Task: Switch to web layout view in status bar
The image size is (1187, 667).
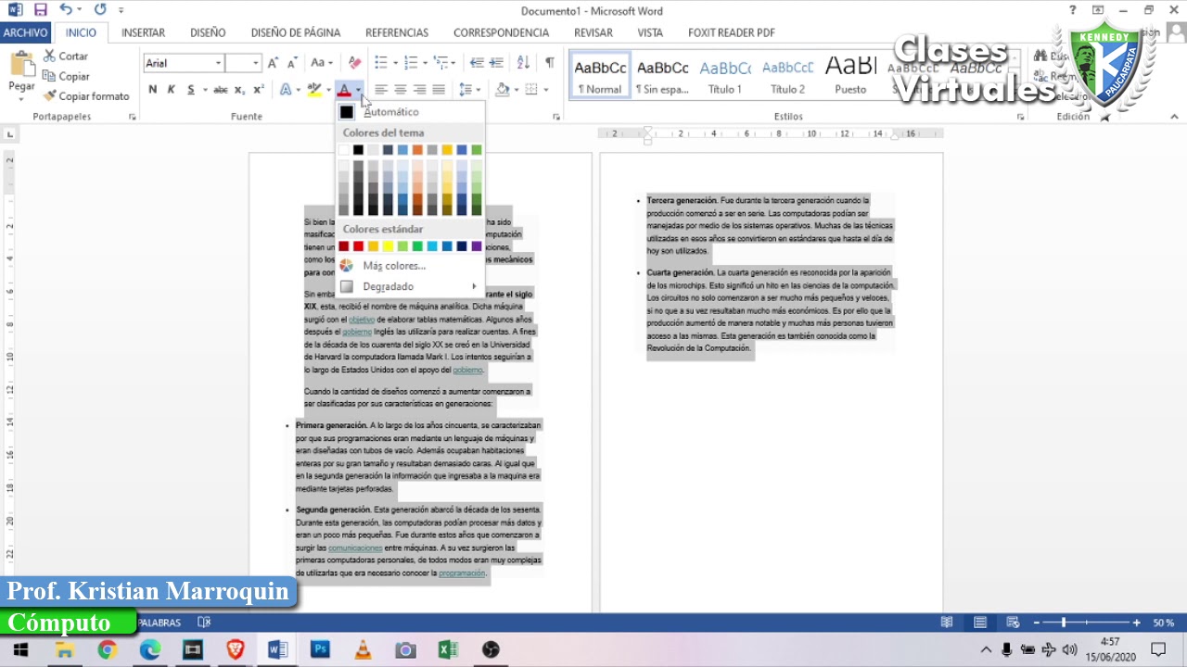Action: point(1013,623)
